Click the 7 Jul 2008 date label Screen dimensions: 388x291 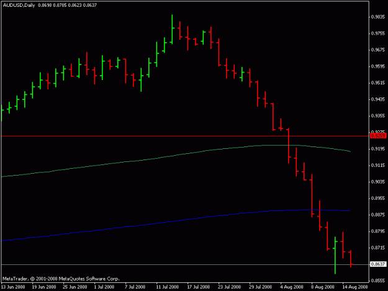pos(135,287)
